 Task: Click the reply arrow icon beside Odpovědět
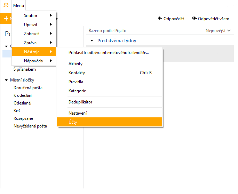pos(160,18)
